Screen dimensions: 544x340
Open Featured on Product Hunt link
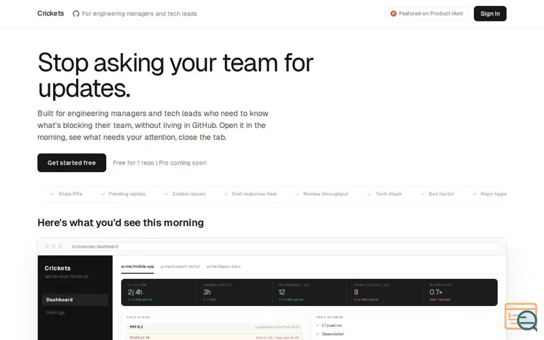click(x=427, y=14)
